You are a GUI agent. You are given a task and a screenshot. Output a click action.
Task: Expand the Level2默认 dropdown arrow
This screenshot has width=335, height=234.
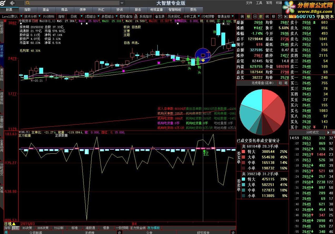pyautogui.click(x=21, y=16)
